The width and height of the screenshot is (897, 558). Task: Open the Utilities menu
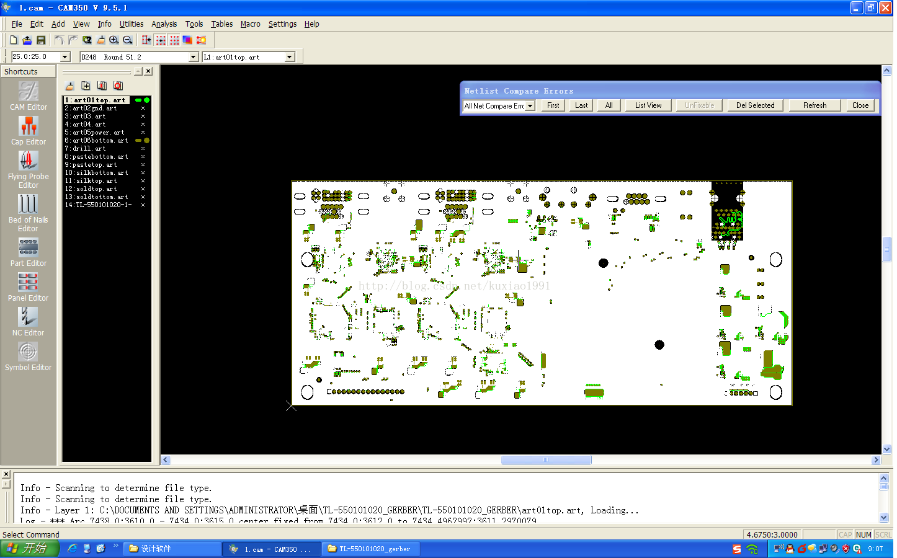click(x=132, y=24)
